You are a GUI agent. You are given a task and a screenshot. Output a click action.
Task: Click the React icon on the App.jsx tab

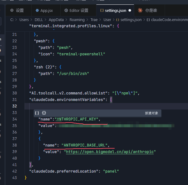(37, 10)
